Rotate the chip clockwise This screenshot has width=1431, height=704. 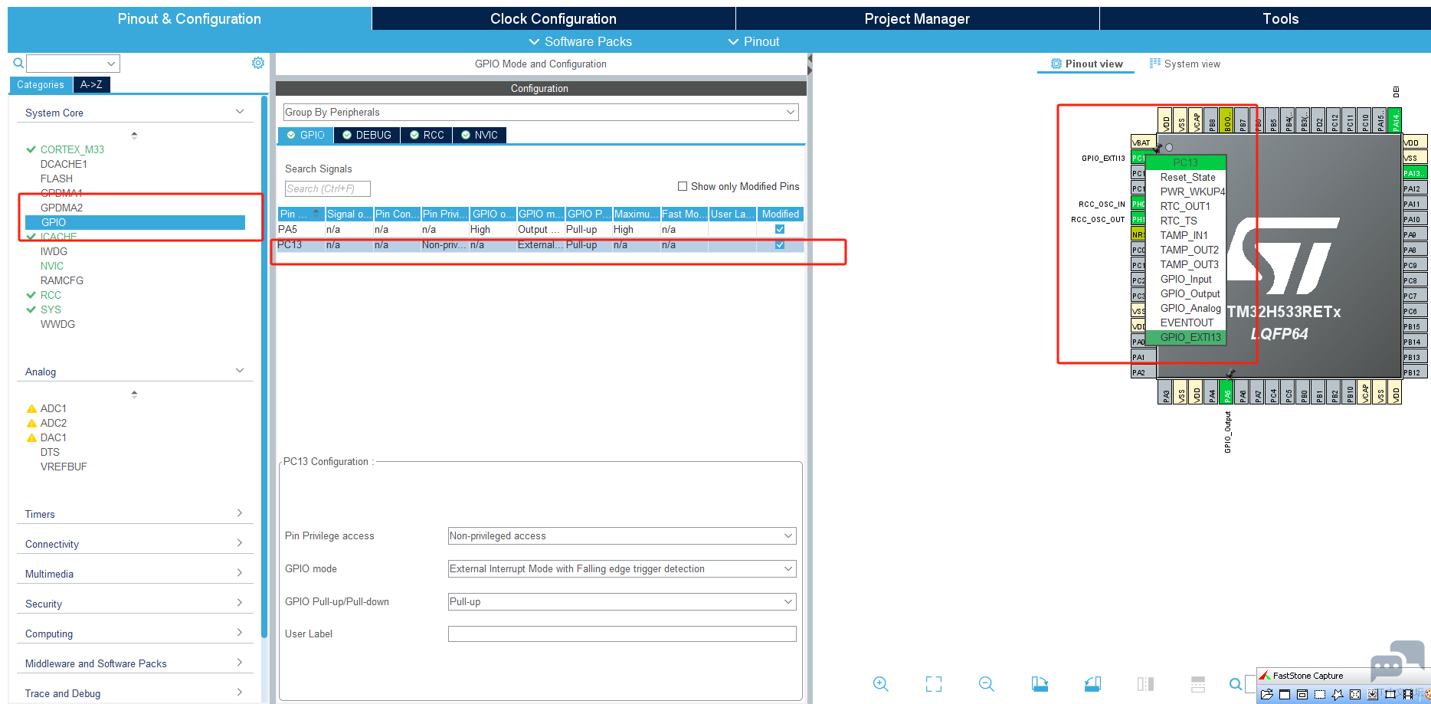pos(1040,684)
